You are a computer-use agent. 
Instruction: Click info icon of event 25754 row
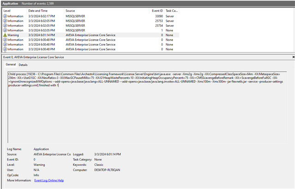pos(5,25)
